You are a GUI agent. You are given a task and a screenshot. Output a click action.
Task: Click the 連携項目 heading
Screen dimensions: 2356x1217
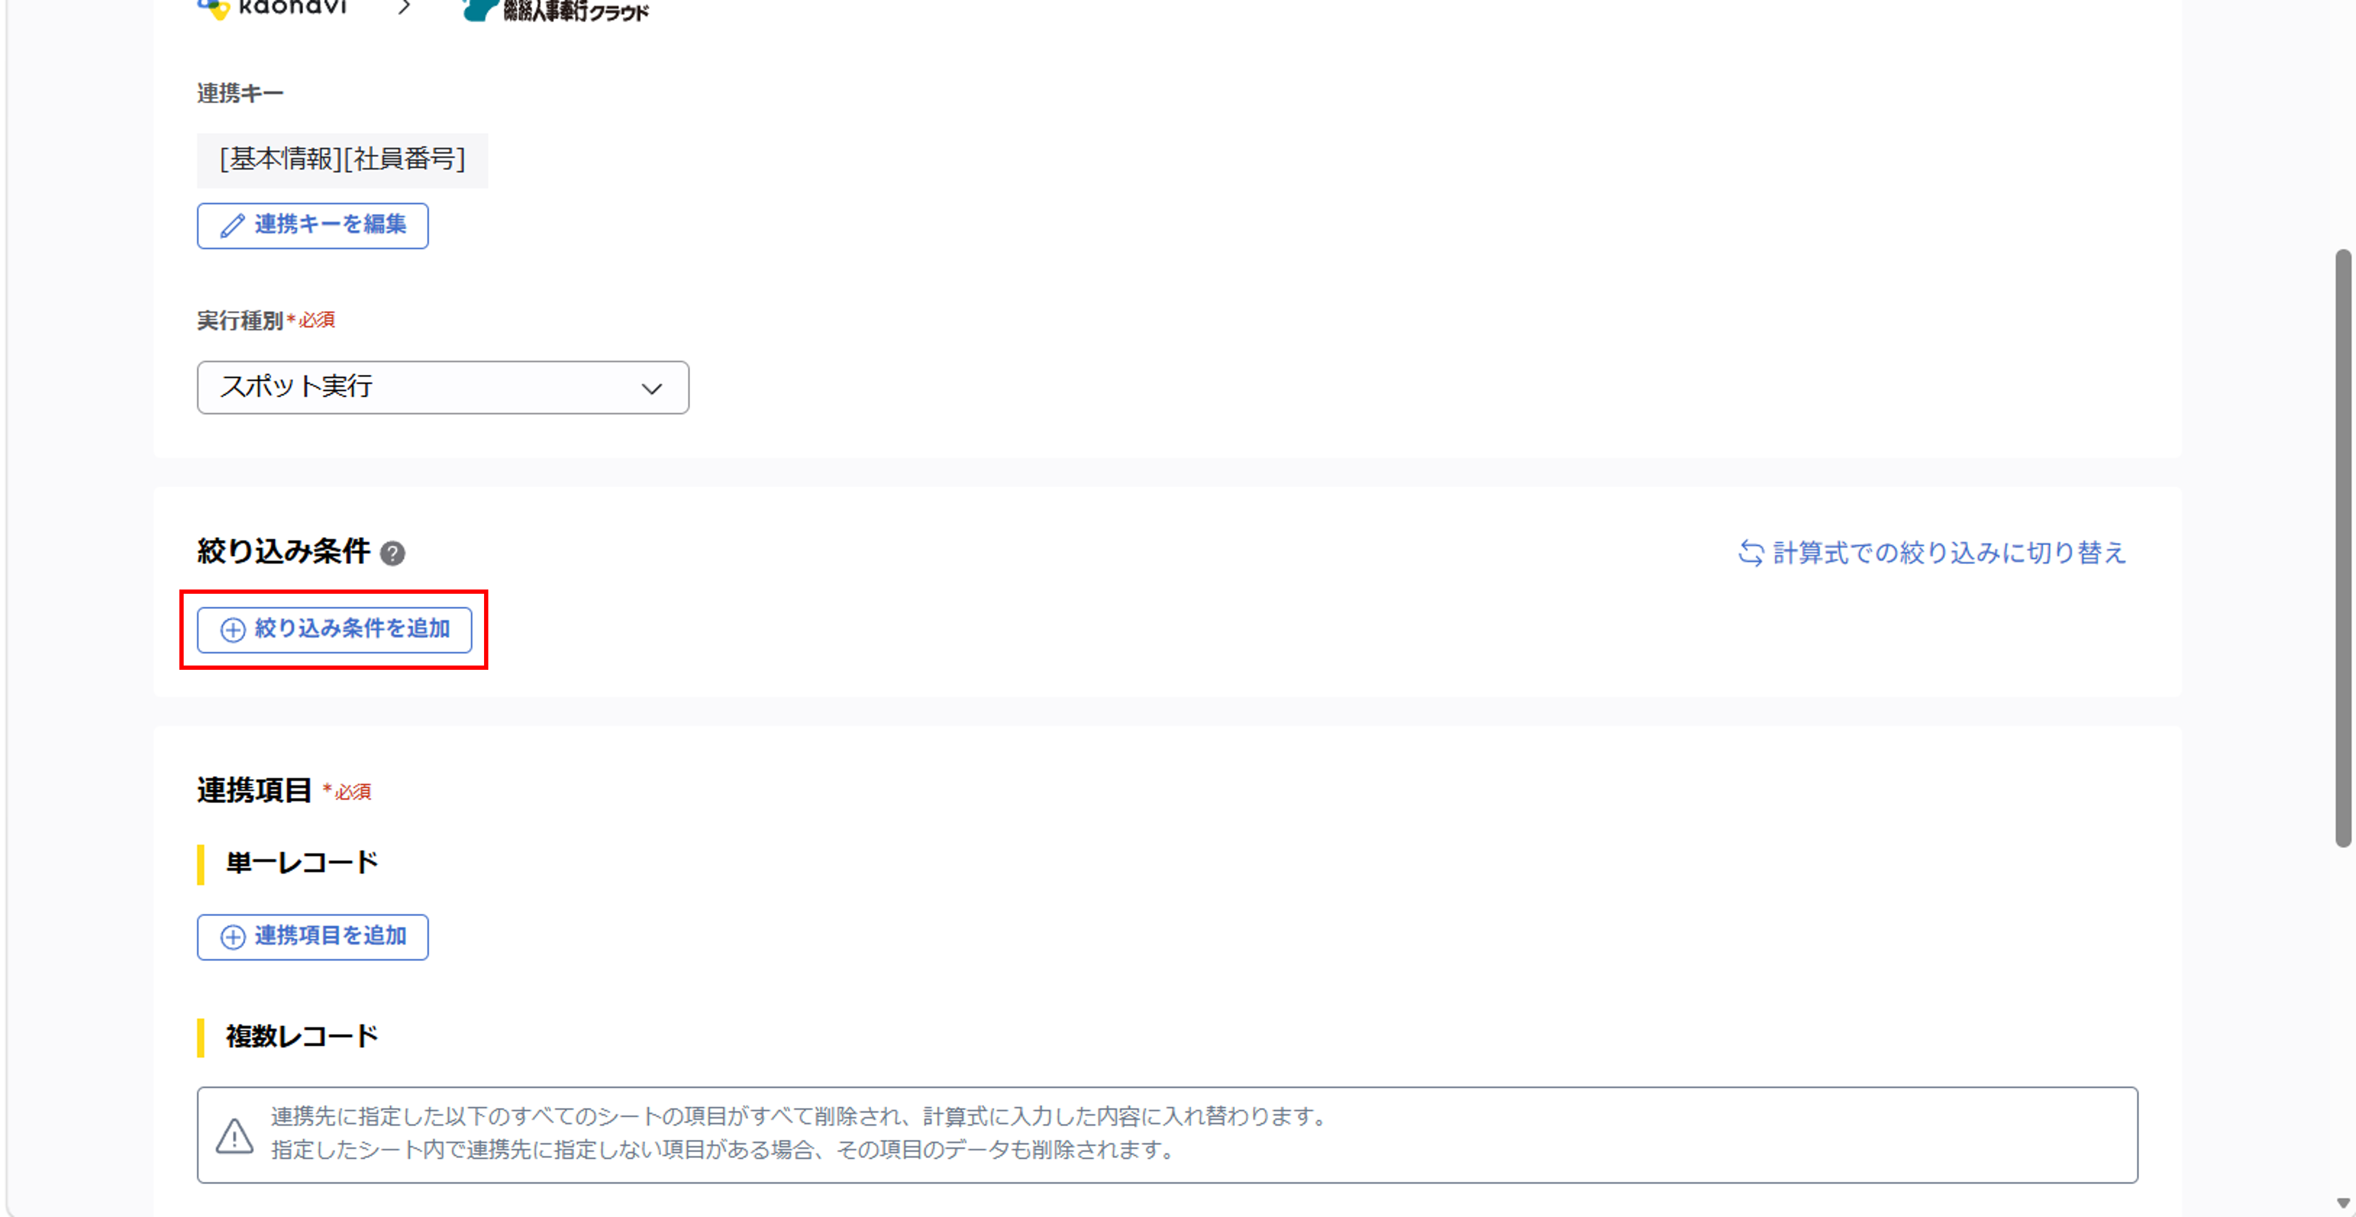(255, 790)
